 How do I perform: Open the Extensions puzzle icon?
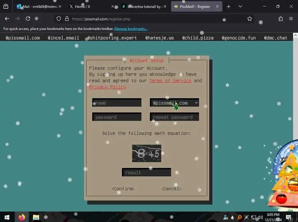pos(281,19)
